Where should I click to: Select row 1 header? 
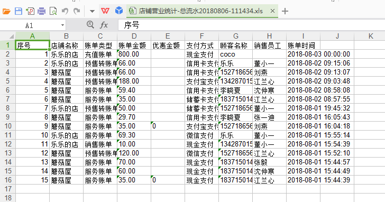coord(7,45)
